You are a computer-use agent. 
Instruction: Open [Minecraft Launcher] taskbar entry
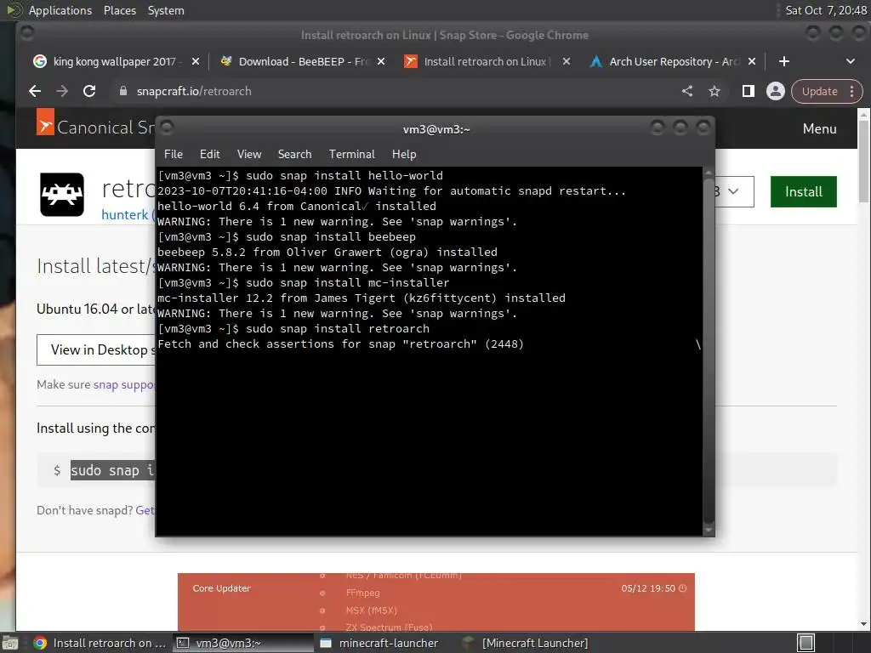(527, 643)
